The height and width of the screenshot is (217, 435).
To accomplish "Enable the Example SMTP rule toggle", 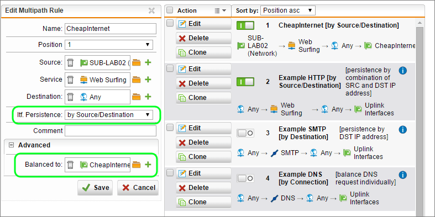I will [245, 133].
